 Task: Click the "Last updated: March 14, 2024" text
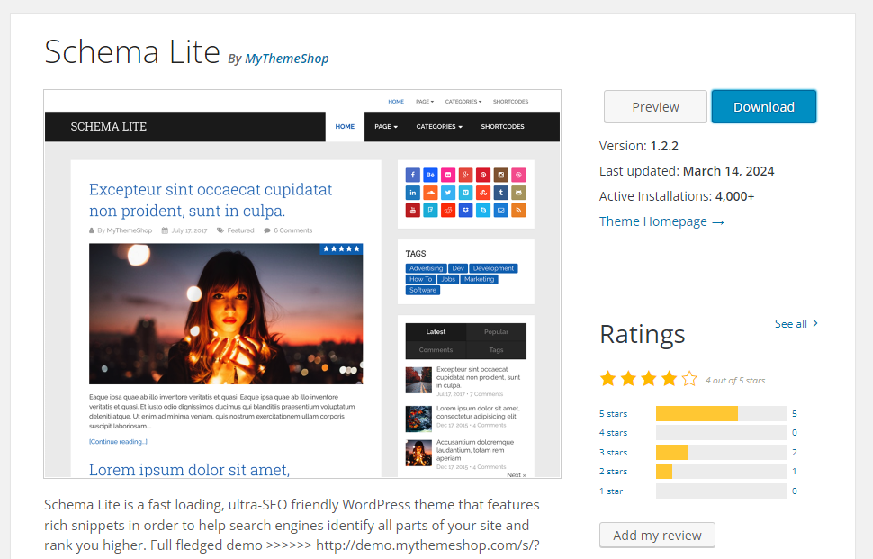click(687, 171)
